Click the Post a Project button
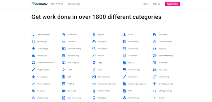212x102 pixels. 173,4
